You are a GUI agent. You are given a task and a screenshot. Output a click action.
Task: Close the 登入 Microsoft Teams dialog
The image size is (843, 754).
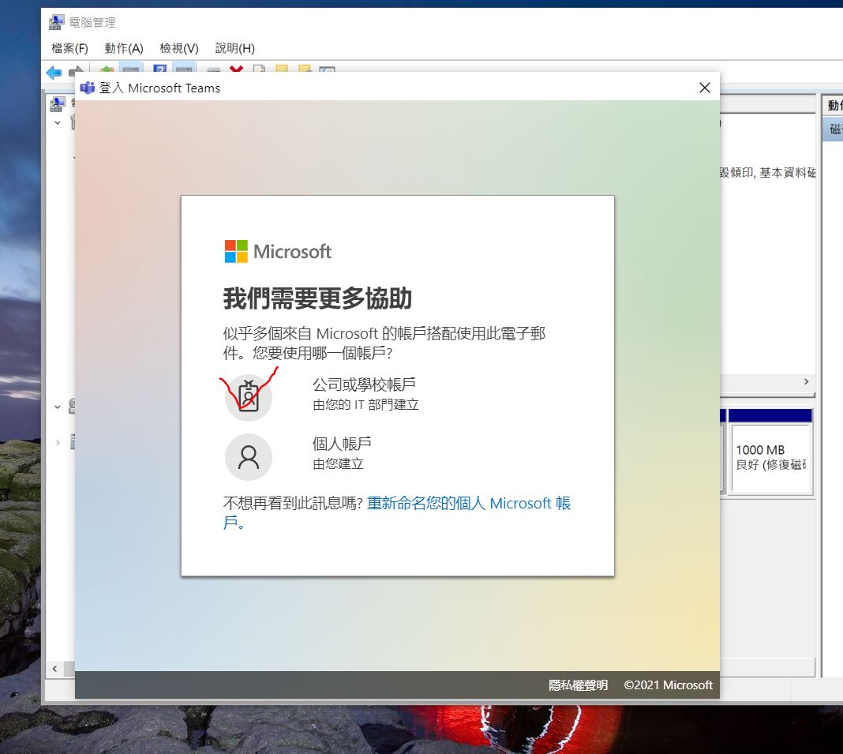coord(704,88)
